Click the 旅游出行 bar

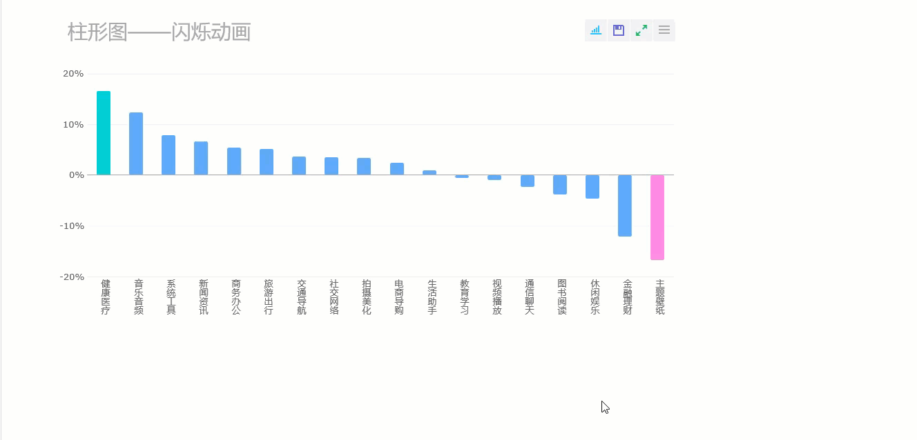(267, 162)
